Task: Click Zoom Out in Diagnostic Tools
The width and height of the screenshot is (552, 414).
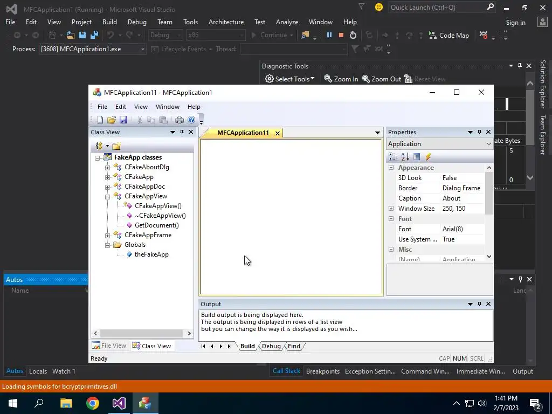Action: [382, 79]
